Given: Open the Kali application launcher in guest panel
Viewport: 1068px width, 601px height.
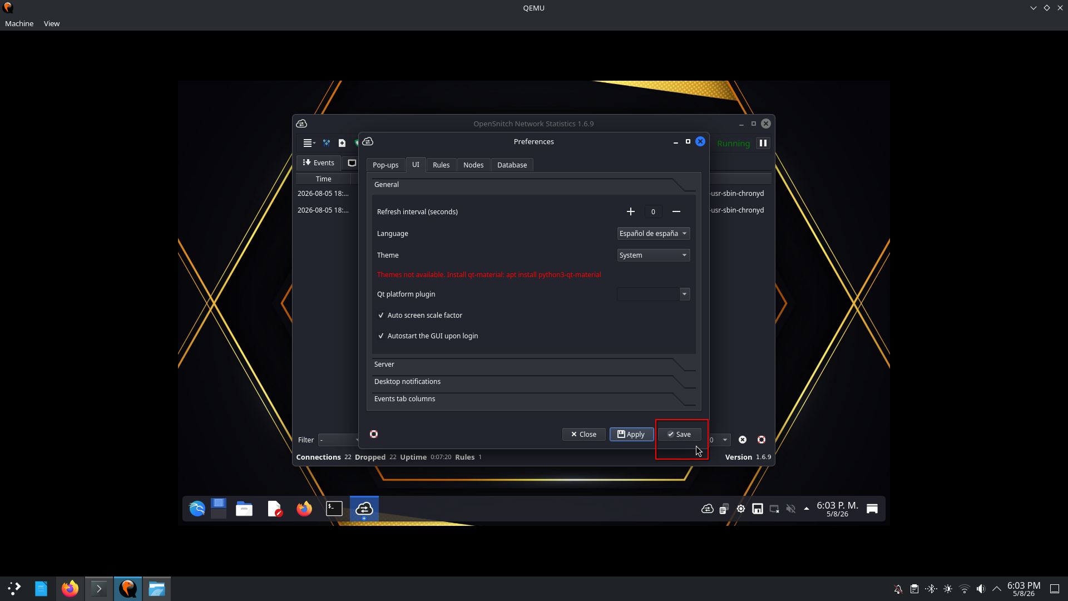Looking at the screenshot, I should (x=197, y=509).
